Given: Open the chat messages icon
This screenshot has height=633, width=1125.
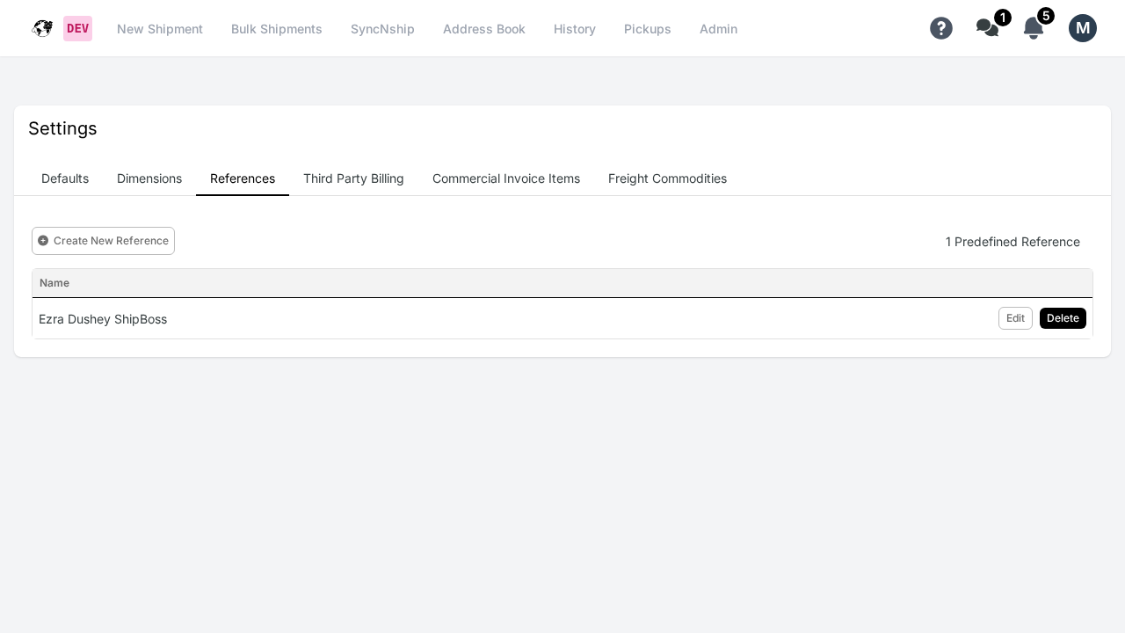Looking at the screenshot, I should pyautogui.click(x=986, y=28).
